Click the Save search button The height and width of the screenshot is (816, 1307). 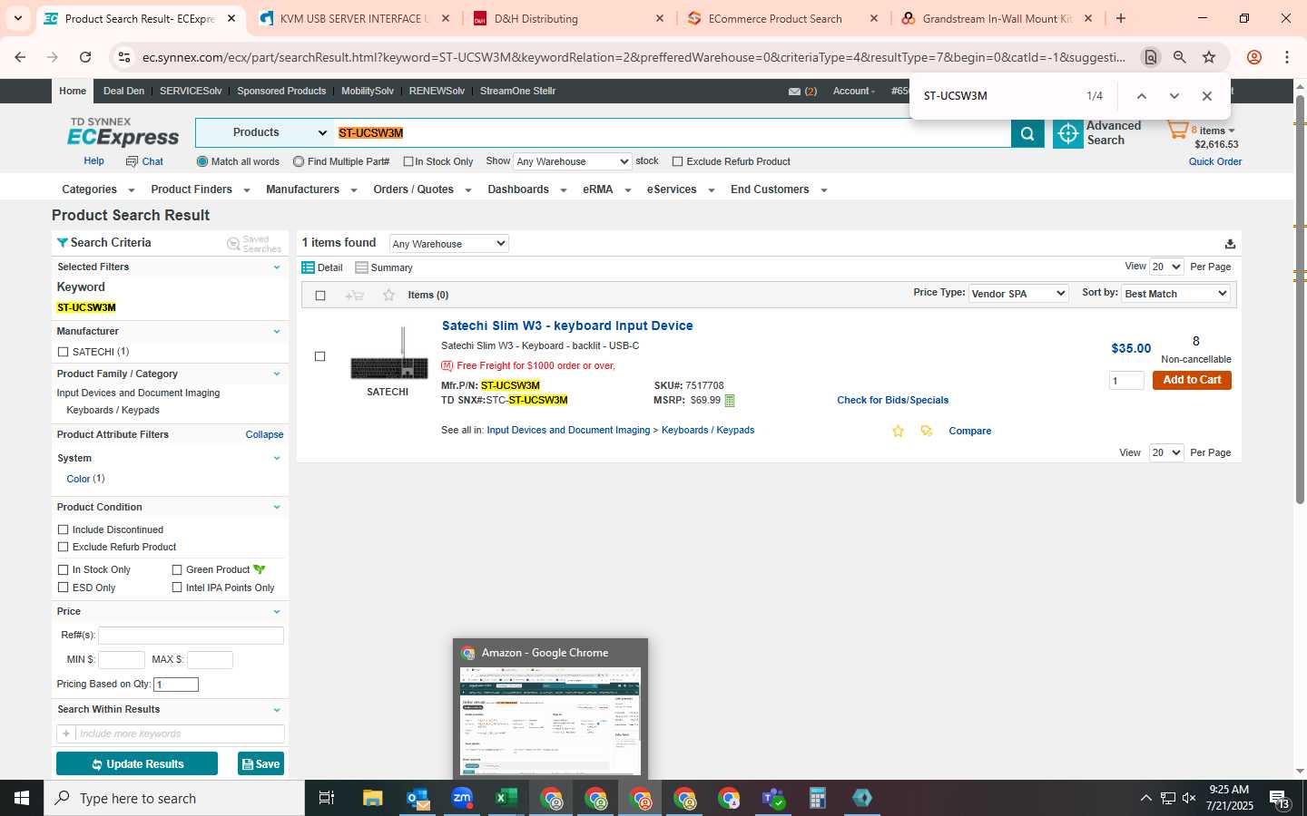pos(260,764)
